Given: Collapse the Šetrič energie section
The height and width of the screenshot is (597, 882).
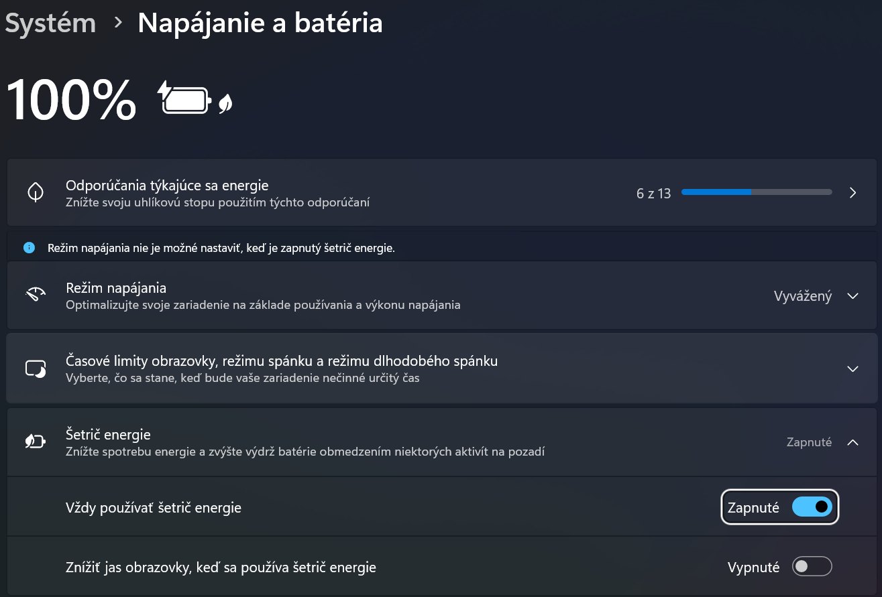Looking at the screenshot, I should (x=852, y=442).
